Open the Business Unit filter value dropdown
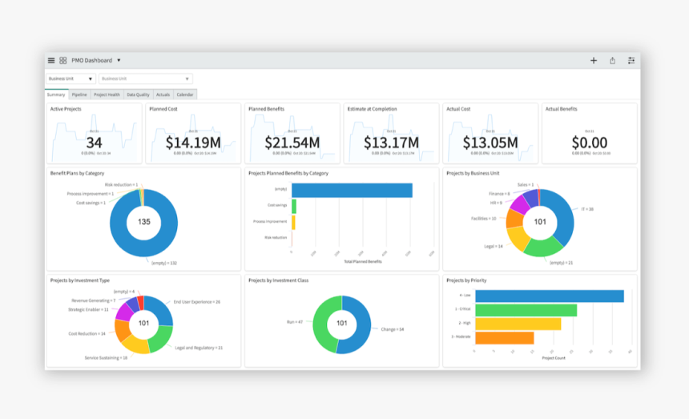 (x=146, y=79)
